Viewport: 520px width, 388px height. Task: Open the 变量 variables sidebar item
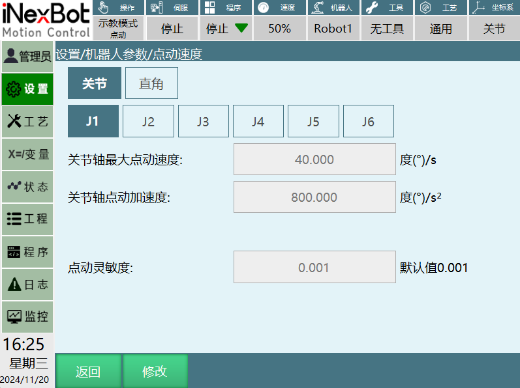(x=27, y=154)
